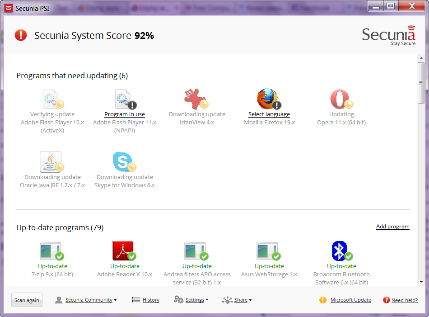Click the Select language link for Firefox
This screenshot has width=429, height=317.
pyautogui.click(x=269, y=114)
